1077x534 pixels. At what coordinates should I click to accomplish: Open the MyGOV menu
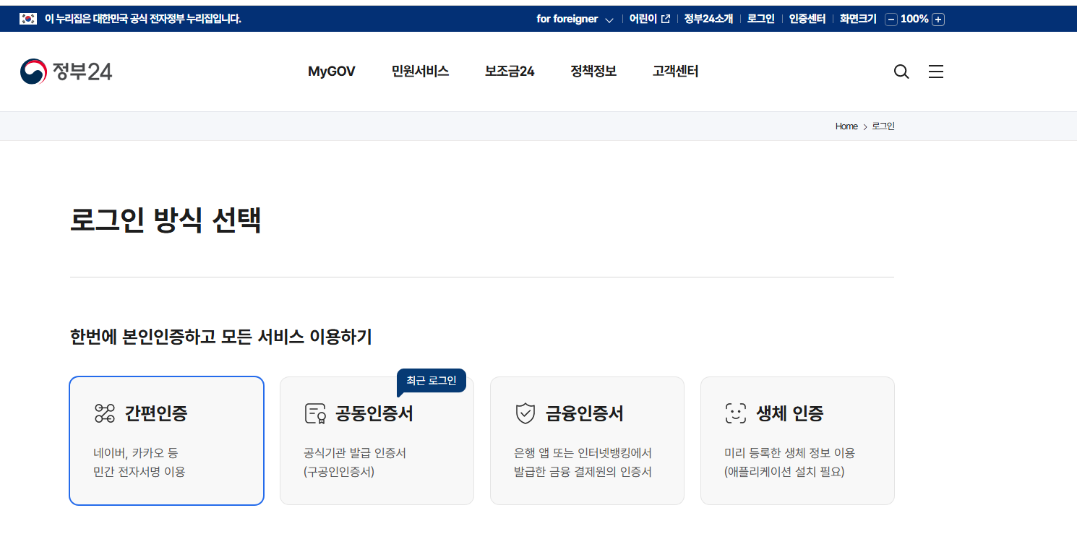coord(331,71)
